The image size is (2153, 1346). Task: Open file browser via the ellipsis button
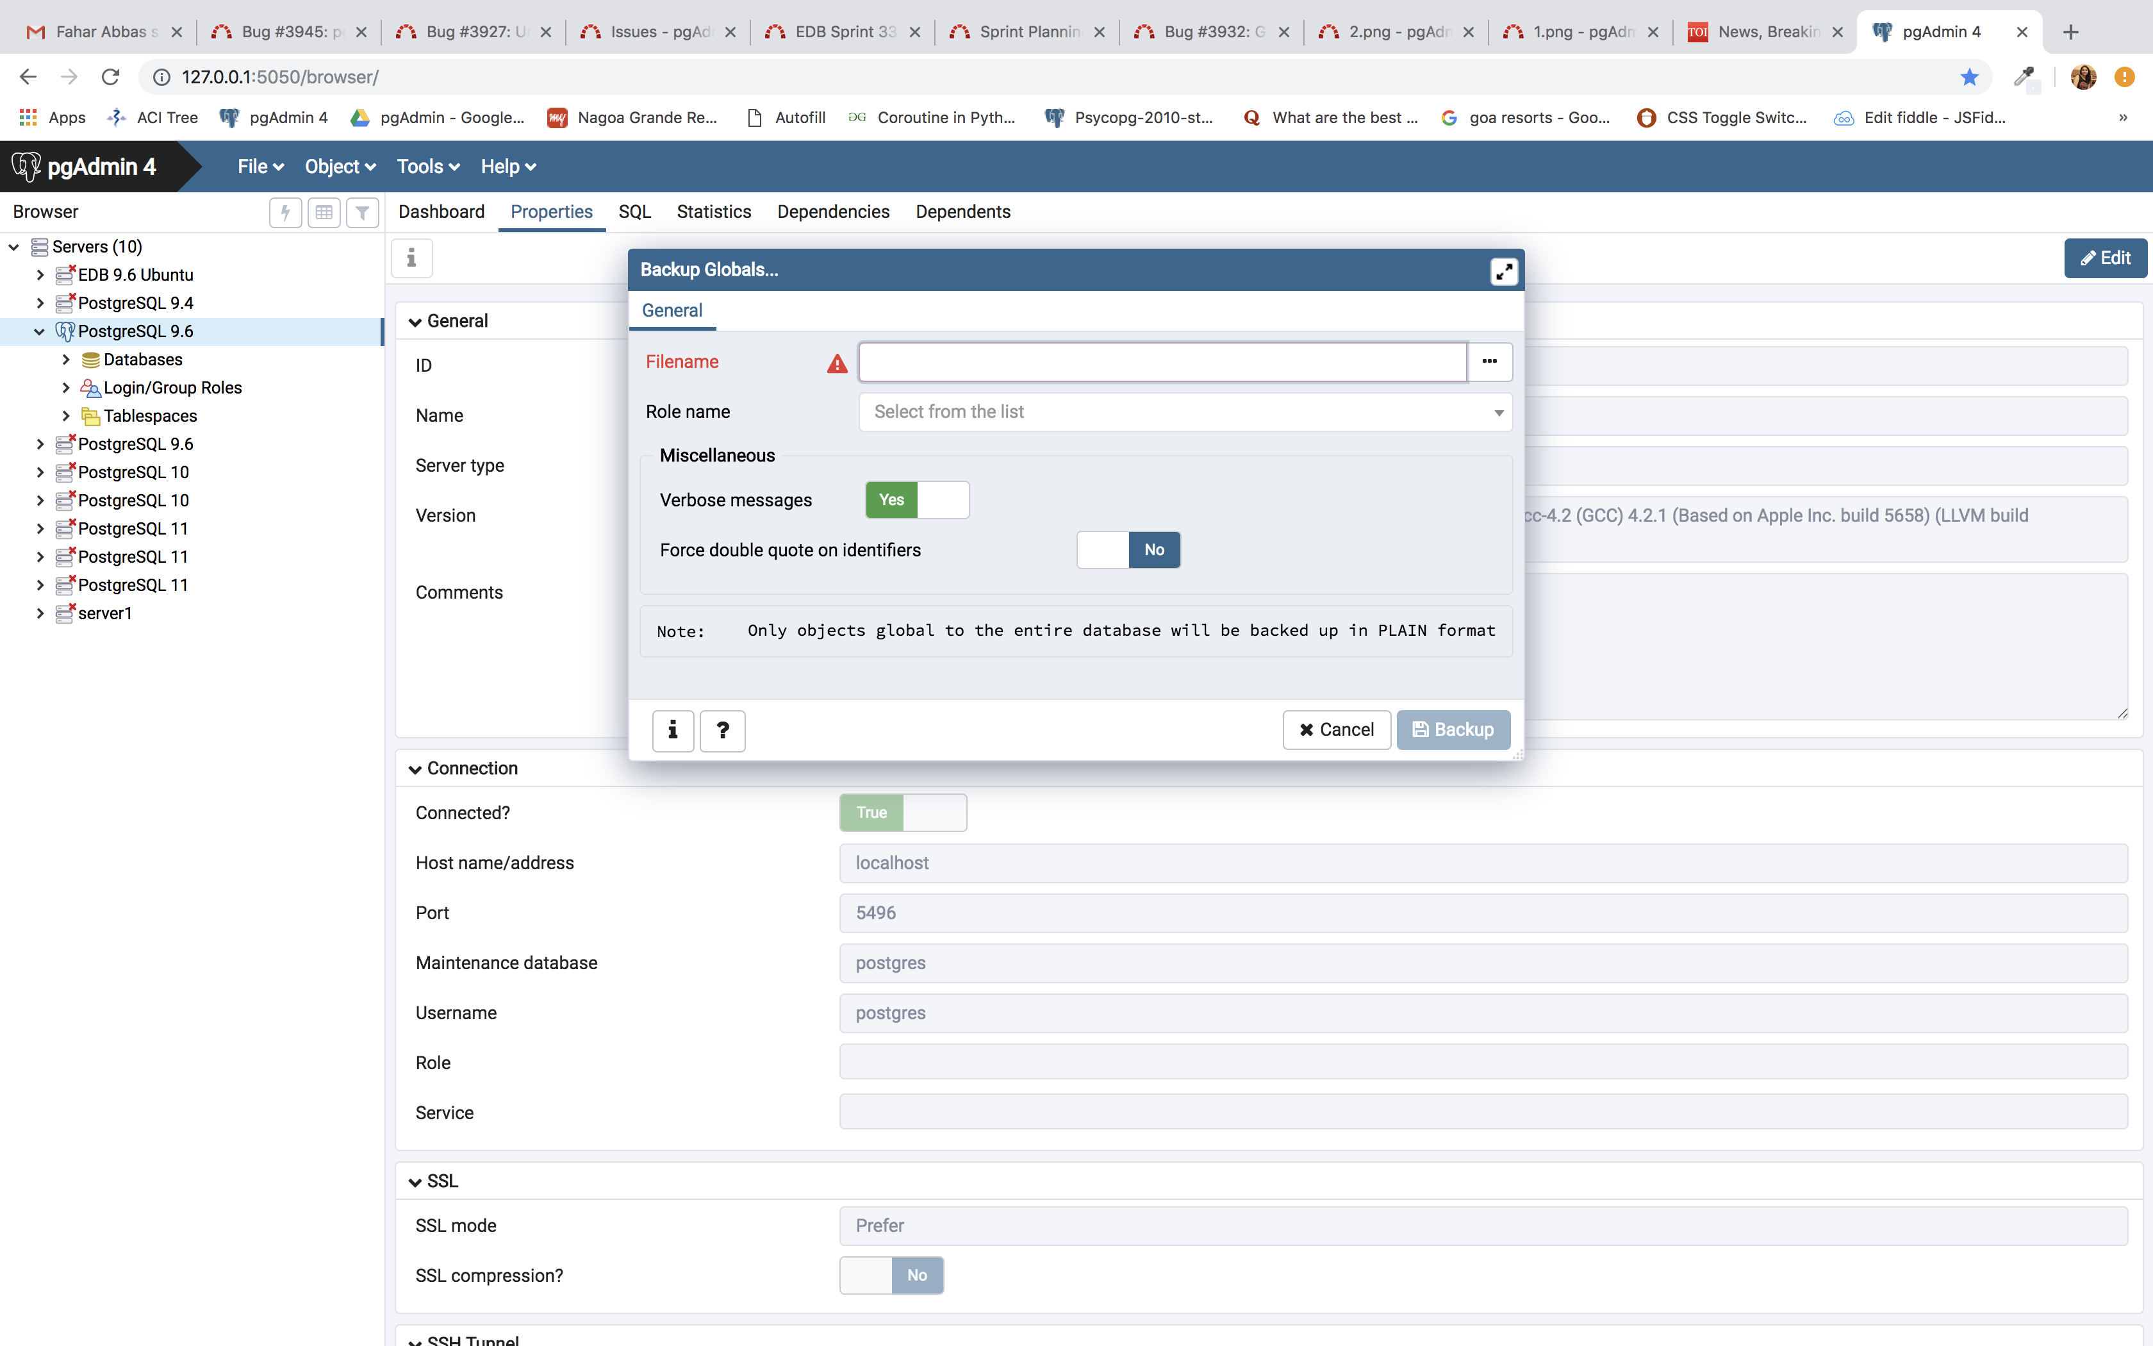(1489, 361)
